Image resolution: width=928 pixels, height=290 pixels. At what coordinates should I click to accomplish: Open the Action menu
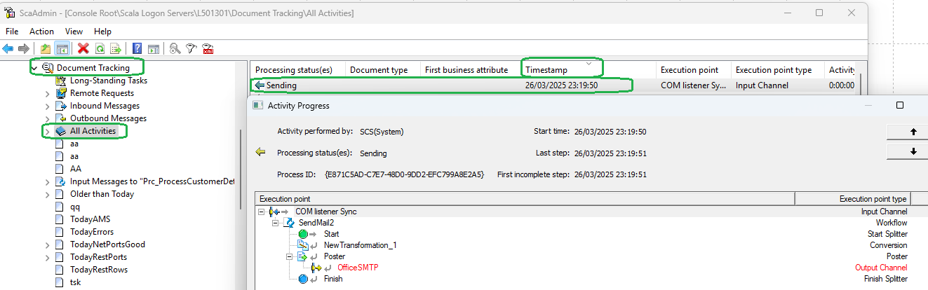click(x=41, y=32)
